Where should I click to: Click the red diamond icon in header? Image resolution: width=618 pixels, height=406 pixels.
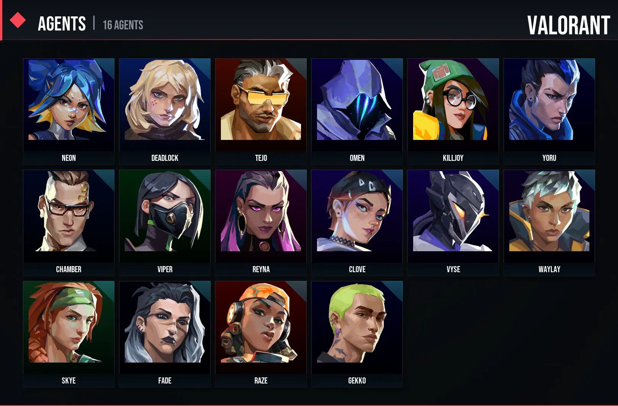pos(18,20)
